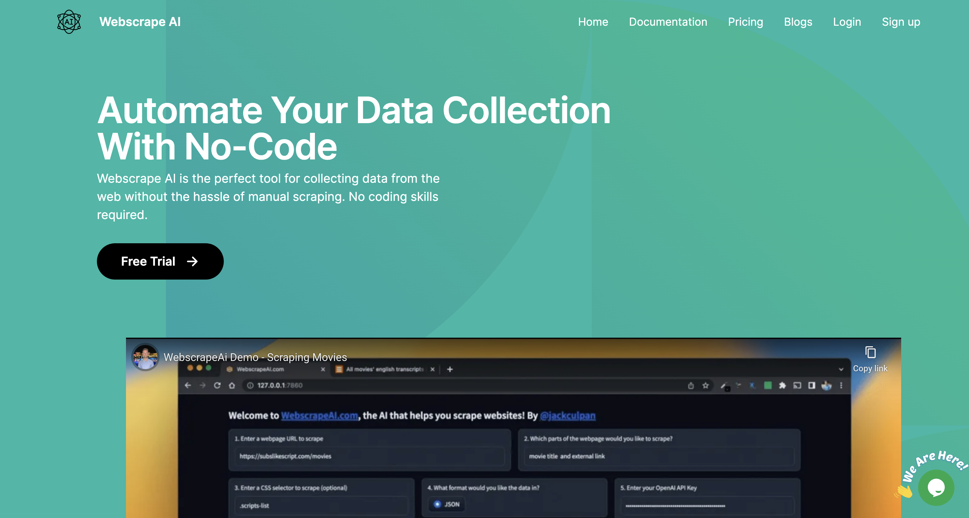Open the Blogs section
This screenshot has width=969, height=518.
(798, 22)
